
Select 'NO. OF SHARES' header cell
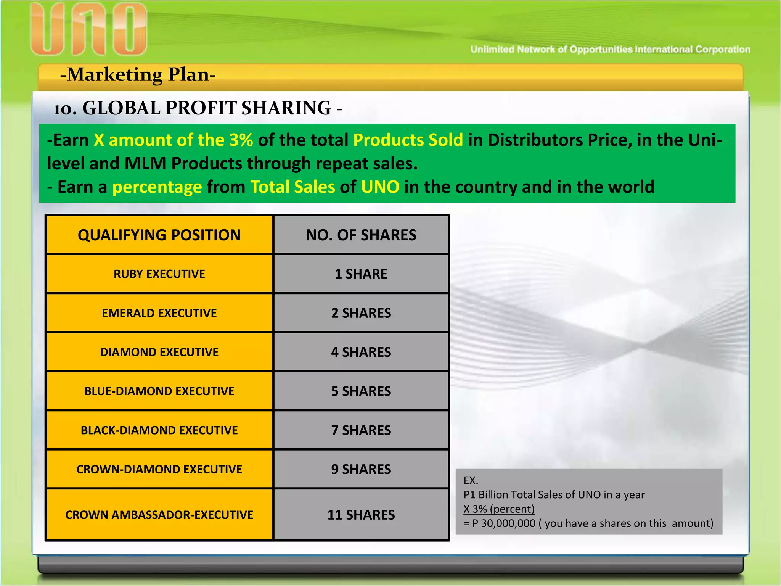tap(361, 235)
